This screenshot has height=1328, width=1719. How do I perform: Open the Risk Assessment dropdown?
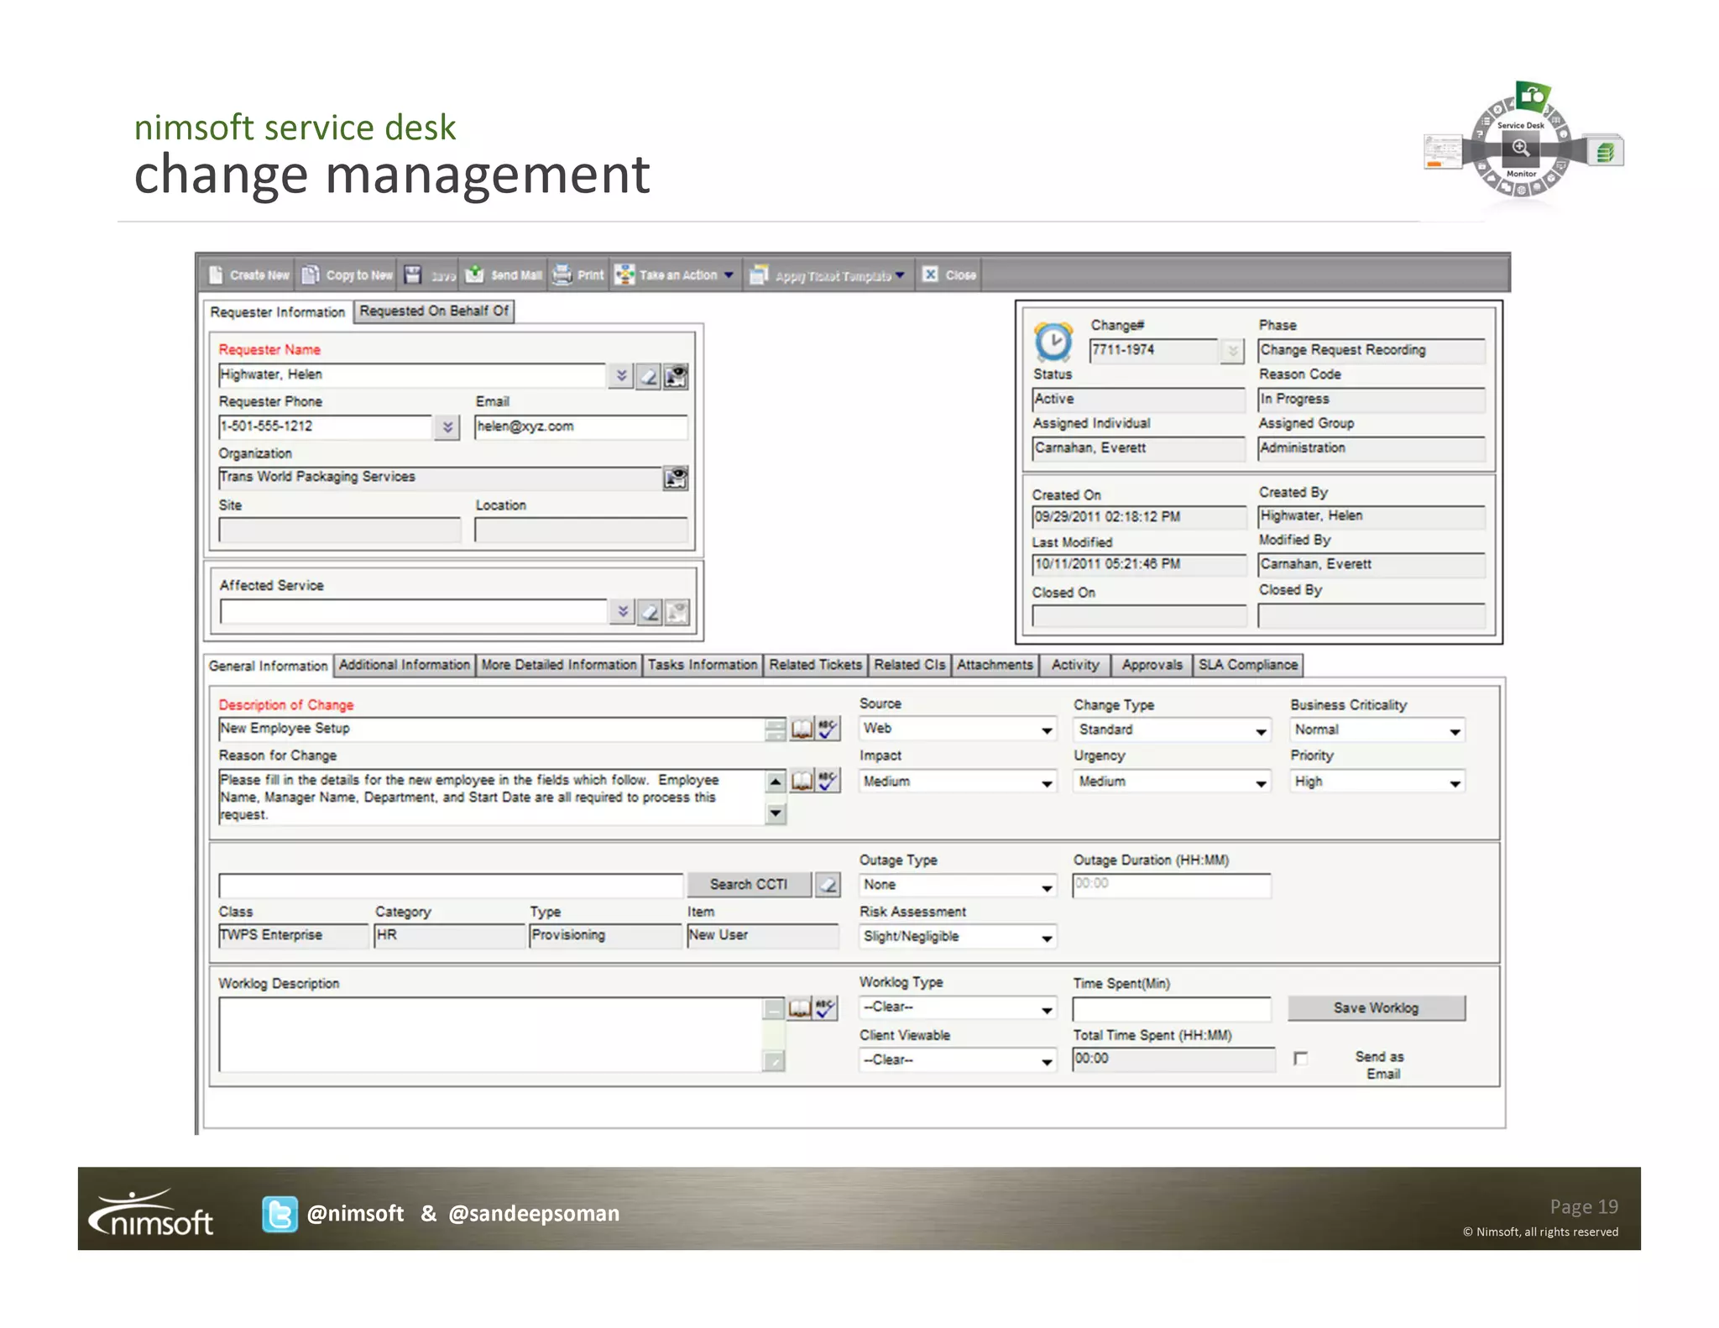958,937
